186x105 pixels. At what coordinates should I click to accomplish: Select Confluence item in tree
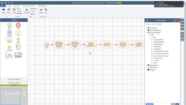click(x=158, y=58)
